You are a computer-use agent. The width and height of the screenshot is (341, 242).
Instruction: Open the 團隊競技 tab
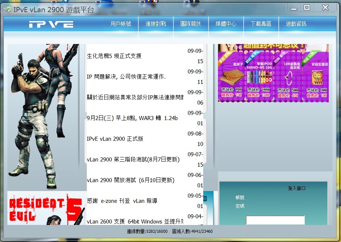(191, 24)
